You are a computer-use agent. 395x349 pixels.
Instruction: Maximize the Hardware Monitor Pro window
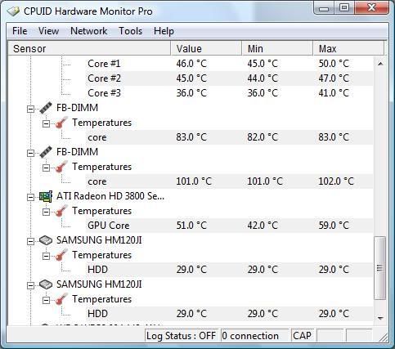[344, 8]
